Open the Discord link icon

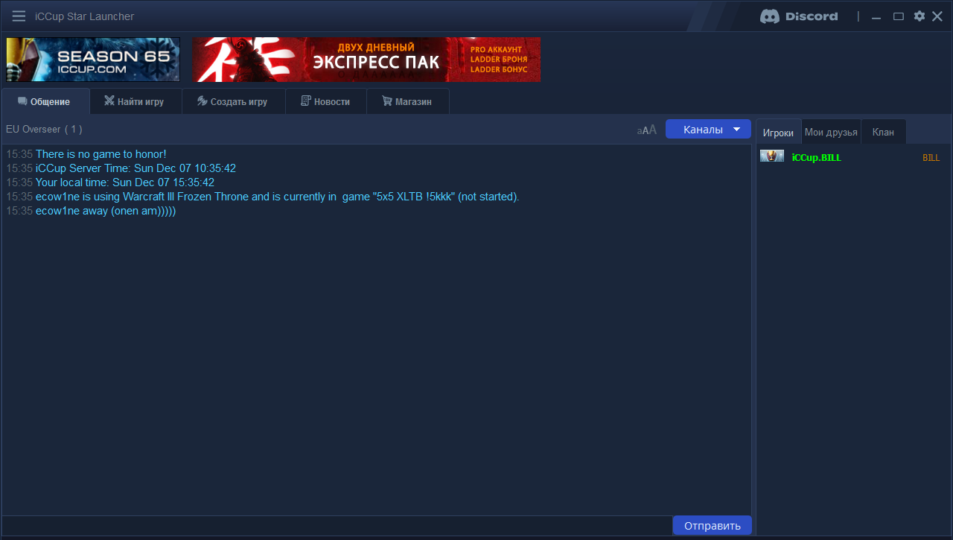[x=798, y=16]
